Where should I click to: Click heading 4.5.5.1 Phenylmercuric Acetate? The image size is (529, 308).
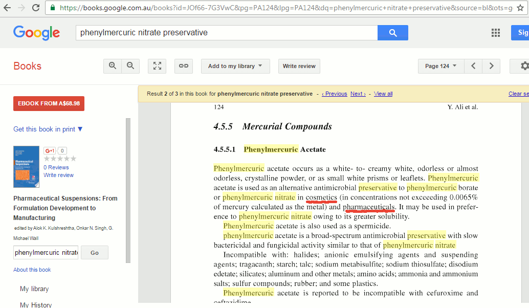[270, 149]
